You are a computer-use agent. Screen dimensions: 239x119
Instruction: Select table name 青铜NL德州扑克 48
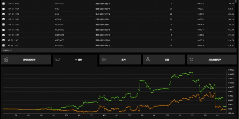click(x=103, y=40)
